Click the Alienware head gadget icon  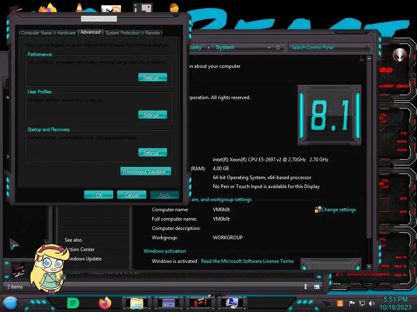pos(400,55)
